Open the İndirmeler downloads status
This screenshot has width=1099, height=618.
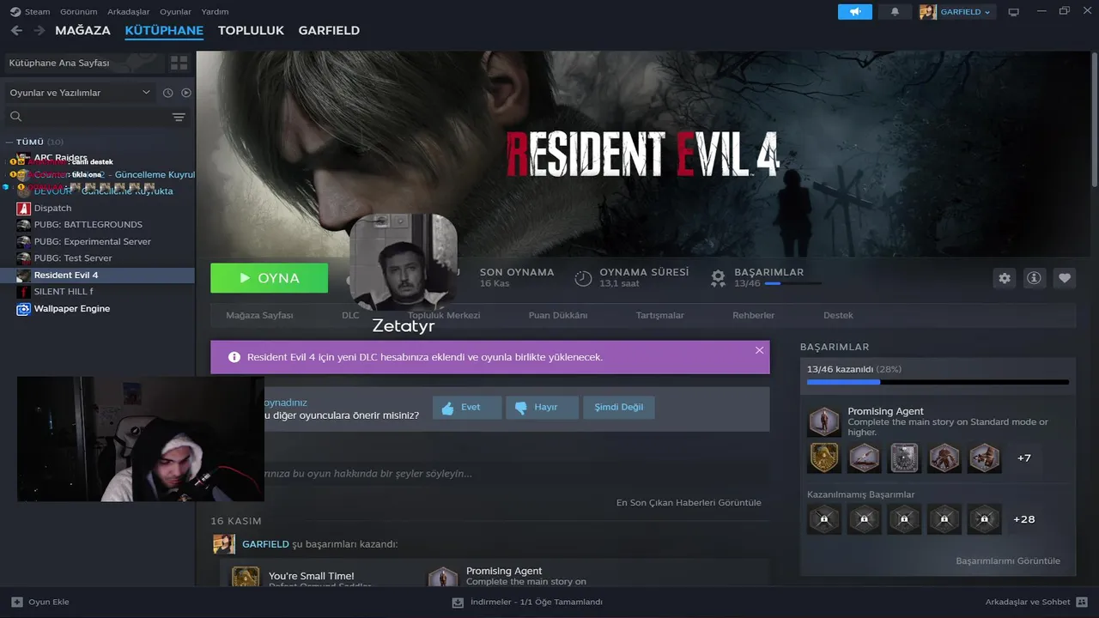[528, 602]
